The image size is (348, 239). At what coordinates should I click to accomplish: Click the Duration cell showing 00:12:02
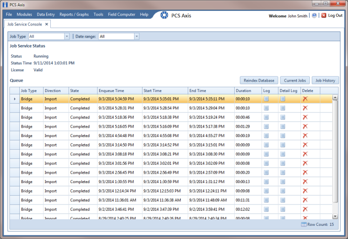tap(248, 209)
